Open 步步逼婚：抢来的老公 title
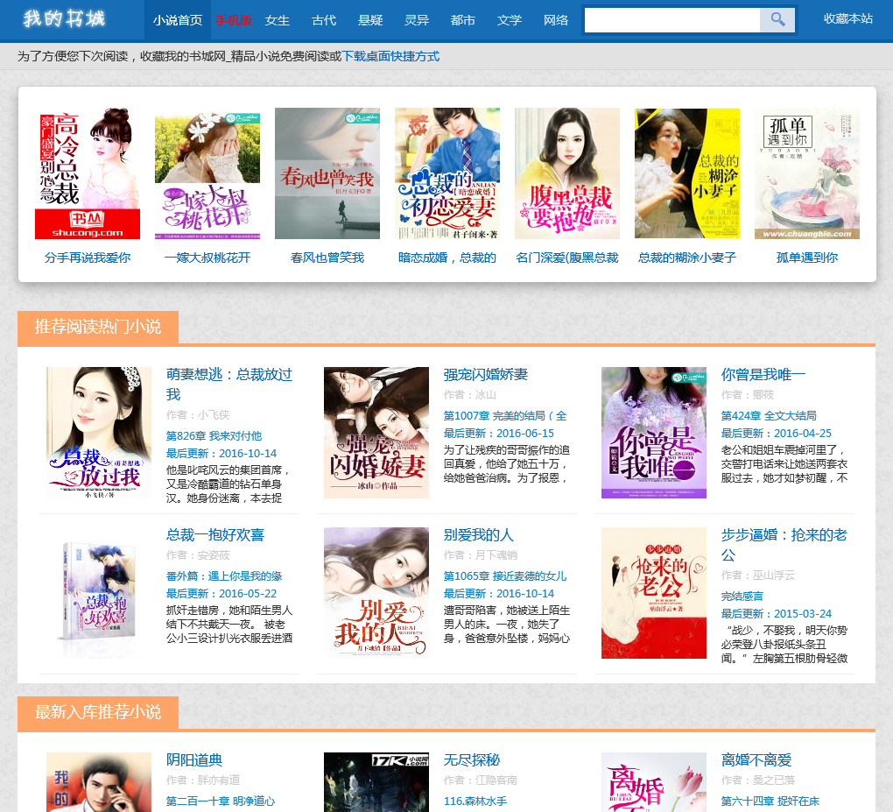The image size is (893, 812). click(x=784, y=545)
